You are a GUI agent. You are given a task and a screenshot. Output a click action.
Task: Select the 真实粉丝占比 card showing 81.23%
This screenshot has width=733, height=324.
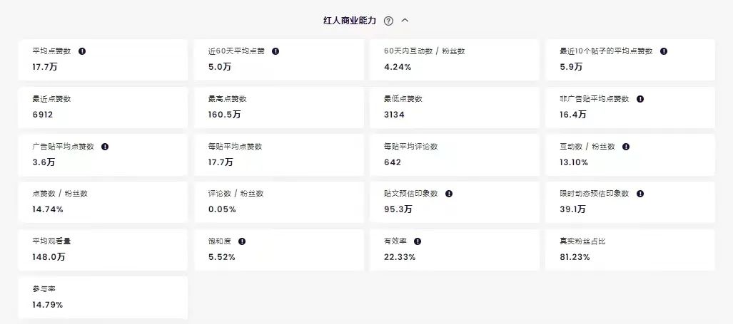(x=630, y=250)
